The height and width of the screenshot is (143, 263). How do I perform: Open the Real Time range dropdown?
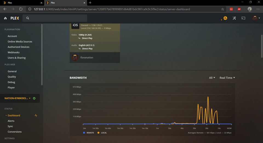(x=227, y=78)
